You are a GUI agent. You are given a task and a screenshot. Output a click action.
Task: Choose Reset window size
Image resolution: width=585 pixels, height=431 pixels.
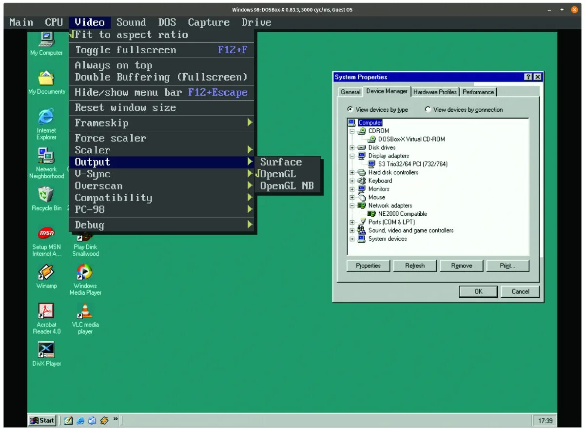coord(162,108)
